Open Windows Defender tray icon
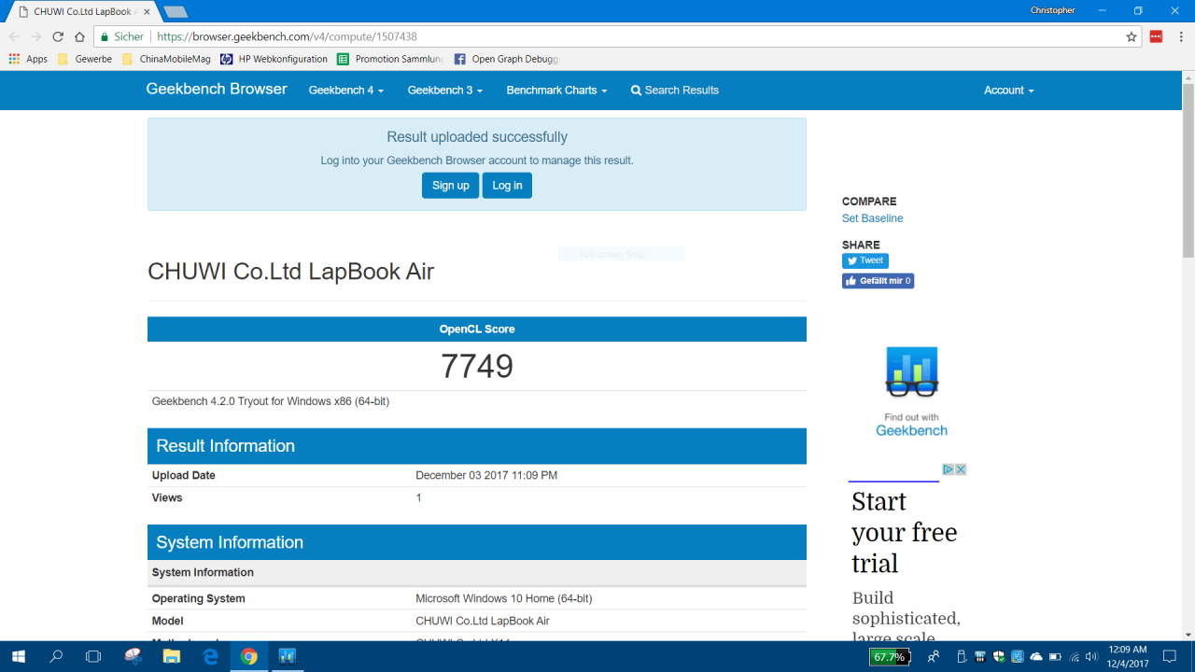1195x672 pixels. (998, 657)
